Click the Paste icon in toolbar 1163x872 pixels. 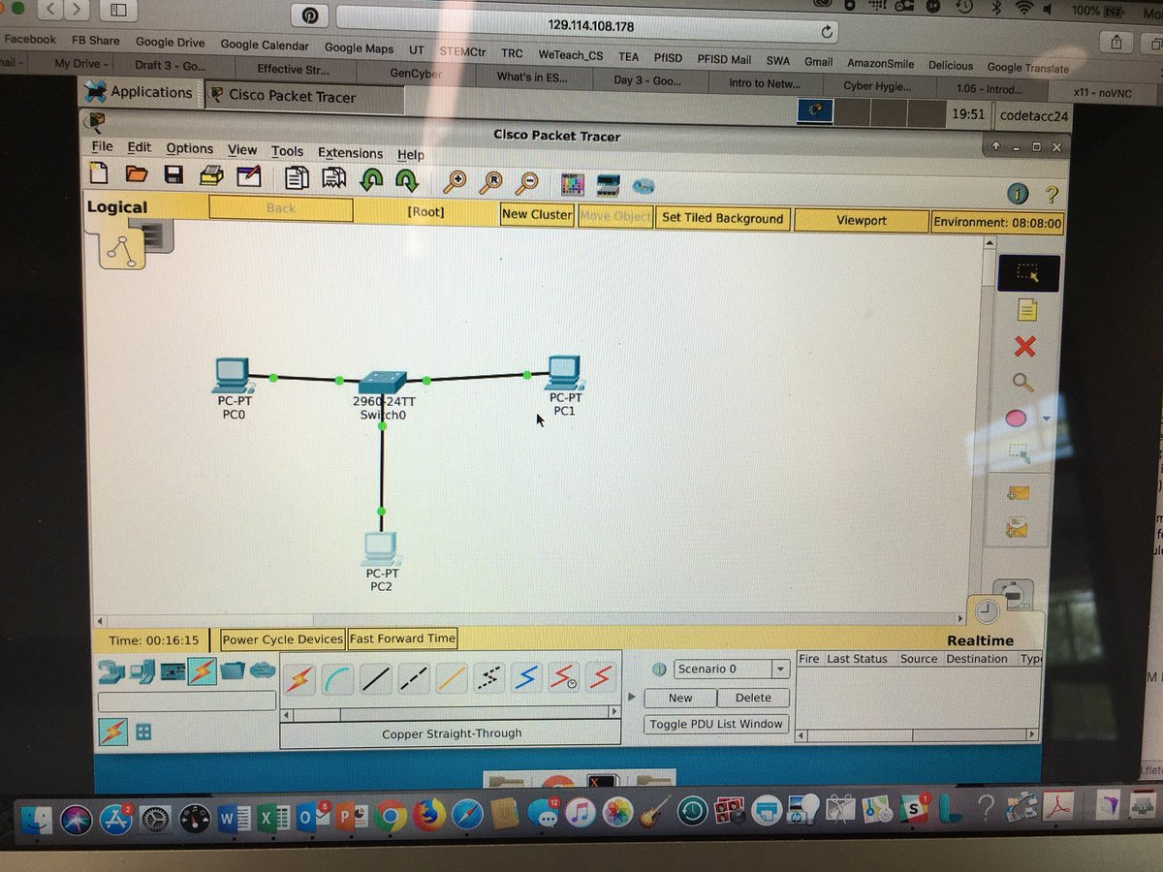(x=334, y=178)
